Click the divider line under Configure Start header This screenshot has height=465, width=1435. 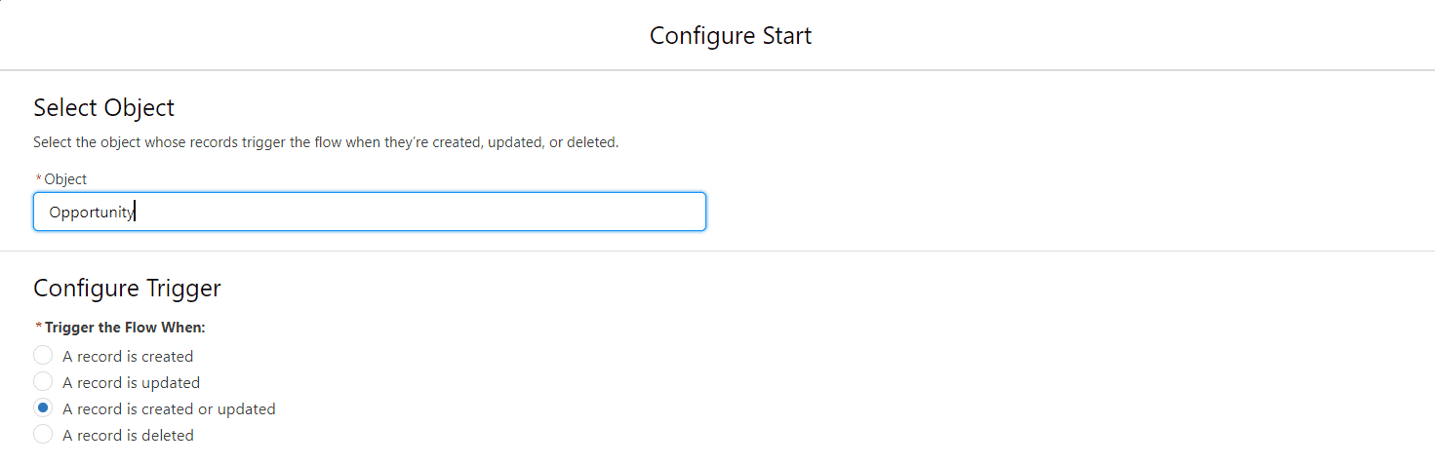pyautogui.click(x=717, y=70)
